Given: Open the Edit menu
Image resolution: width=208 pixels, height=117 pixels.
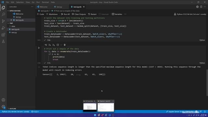Looking at the screenshot, I should [12, 2].
